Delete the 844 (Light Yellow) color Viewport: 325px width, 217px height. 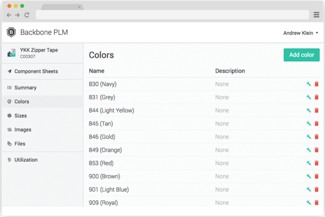point(316,110)
